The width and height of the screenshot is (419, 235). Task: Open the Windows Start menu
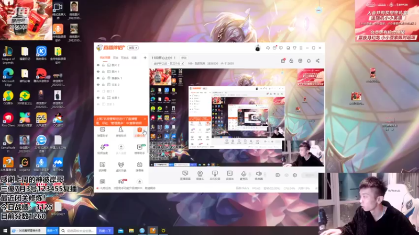[5, 230]
